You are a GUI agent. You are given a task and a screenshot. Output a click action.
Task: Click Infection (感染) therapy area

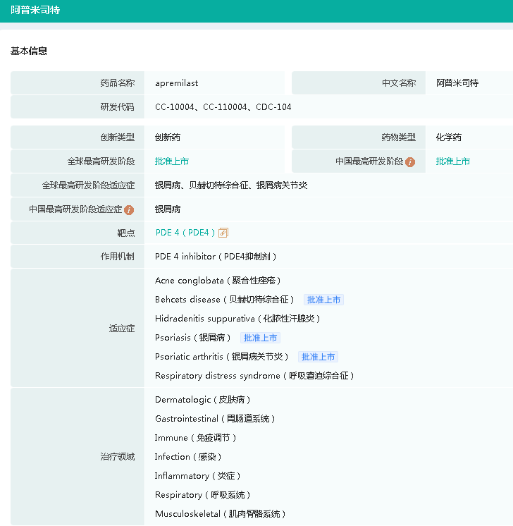pos(188,457)
